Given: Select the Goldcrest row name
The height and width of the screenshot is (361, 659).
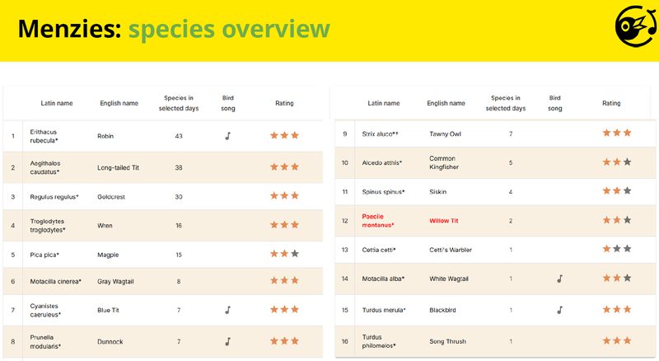Looking at the screenshot, I should 111,197.
